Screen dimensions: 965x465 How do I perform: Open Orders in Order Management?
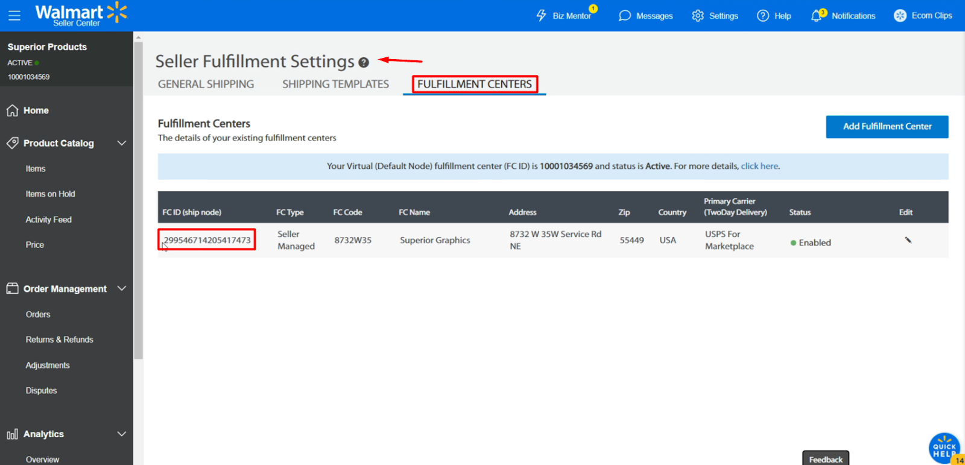38,314
